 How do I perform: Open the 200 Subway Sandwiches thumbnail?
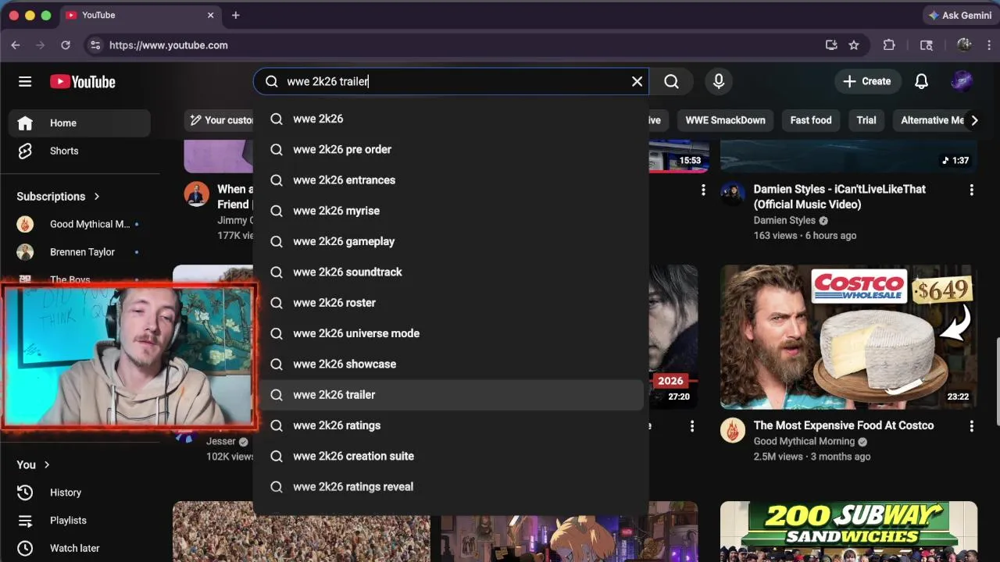point(848,532)
